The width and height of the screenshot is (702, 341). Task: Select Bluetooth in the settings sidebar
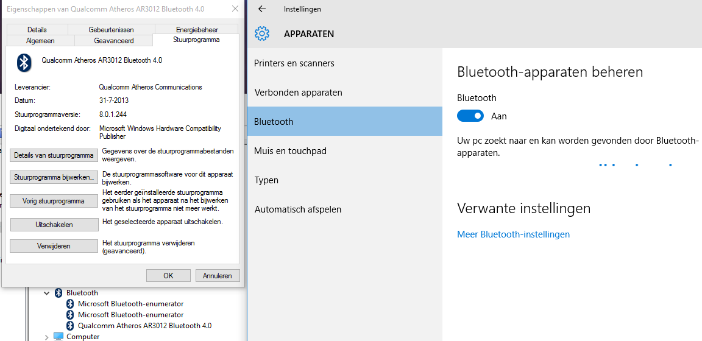coord(345,121)
